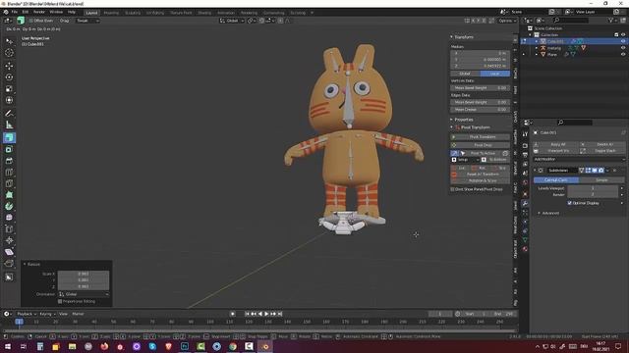Open the File menu
The image size is (629, 353).
coord(15,12)
